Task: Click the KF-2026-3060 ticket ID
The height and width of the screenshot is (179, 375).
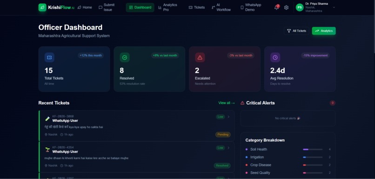Action: (63, 116)
